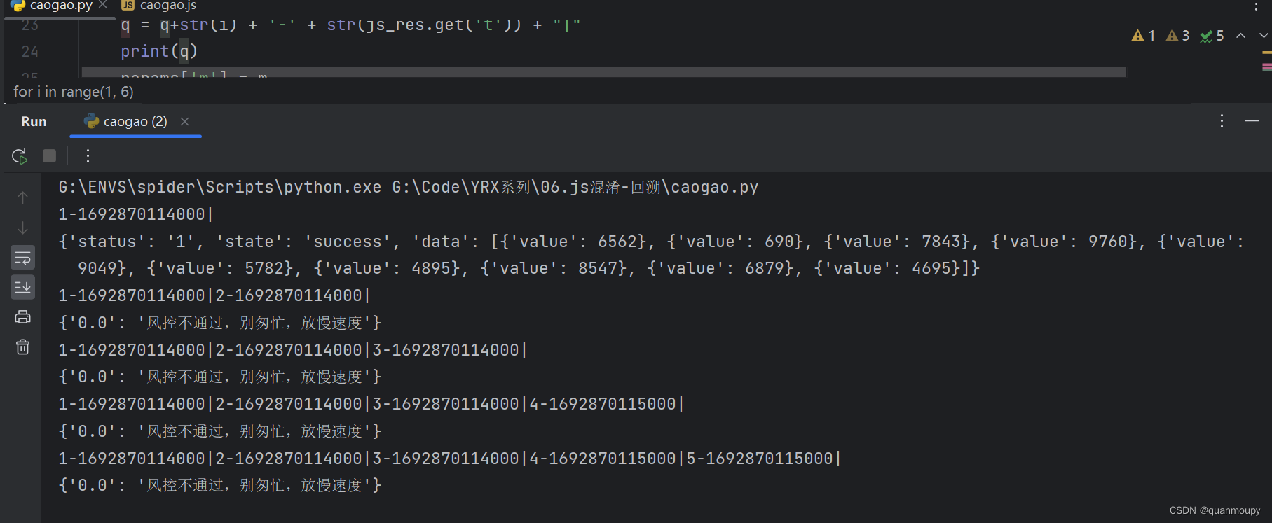Viewport: 1272px width, 523px height.
Task: Open editor tabs options menu
Action: pos(1256,6)
